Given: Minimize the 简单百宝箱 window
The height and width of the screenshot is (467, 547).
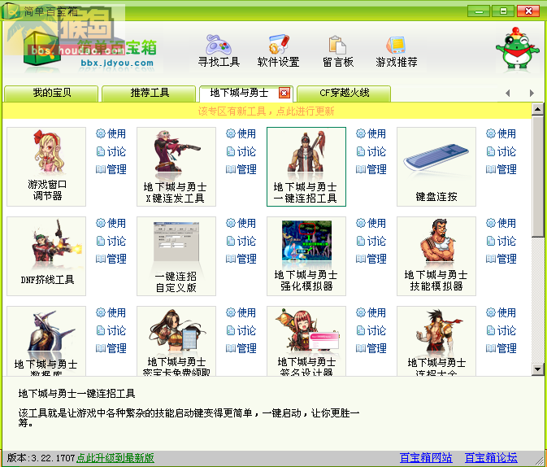Looking at the screenshot, I should 479,11.
